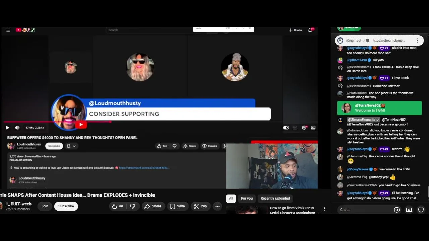This screenshot has width=429, height=241.
Task: Open player settings gear icon
Action: [x=304, y=128]
